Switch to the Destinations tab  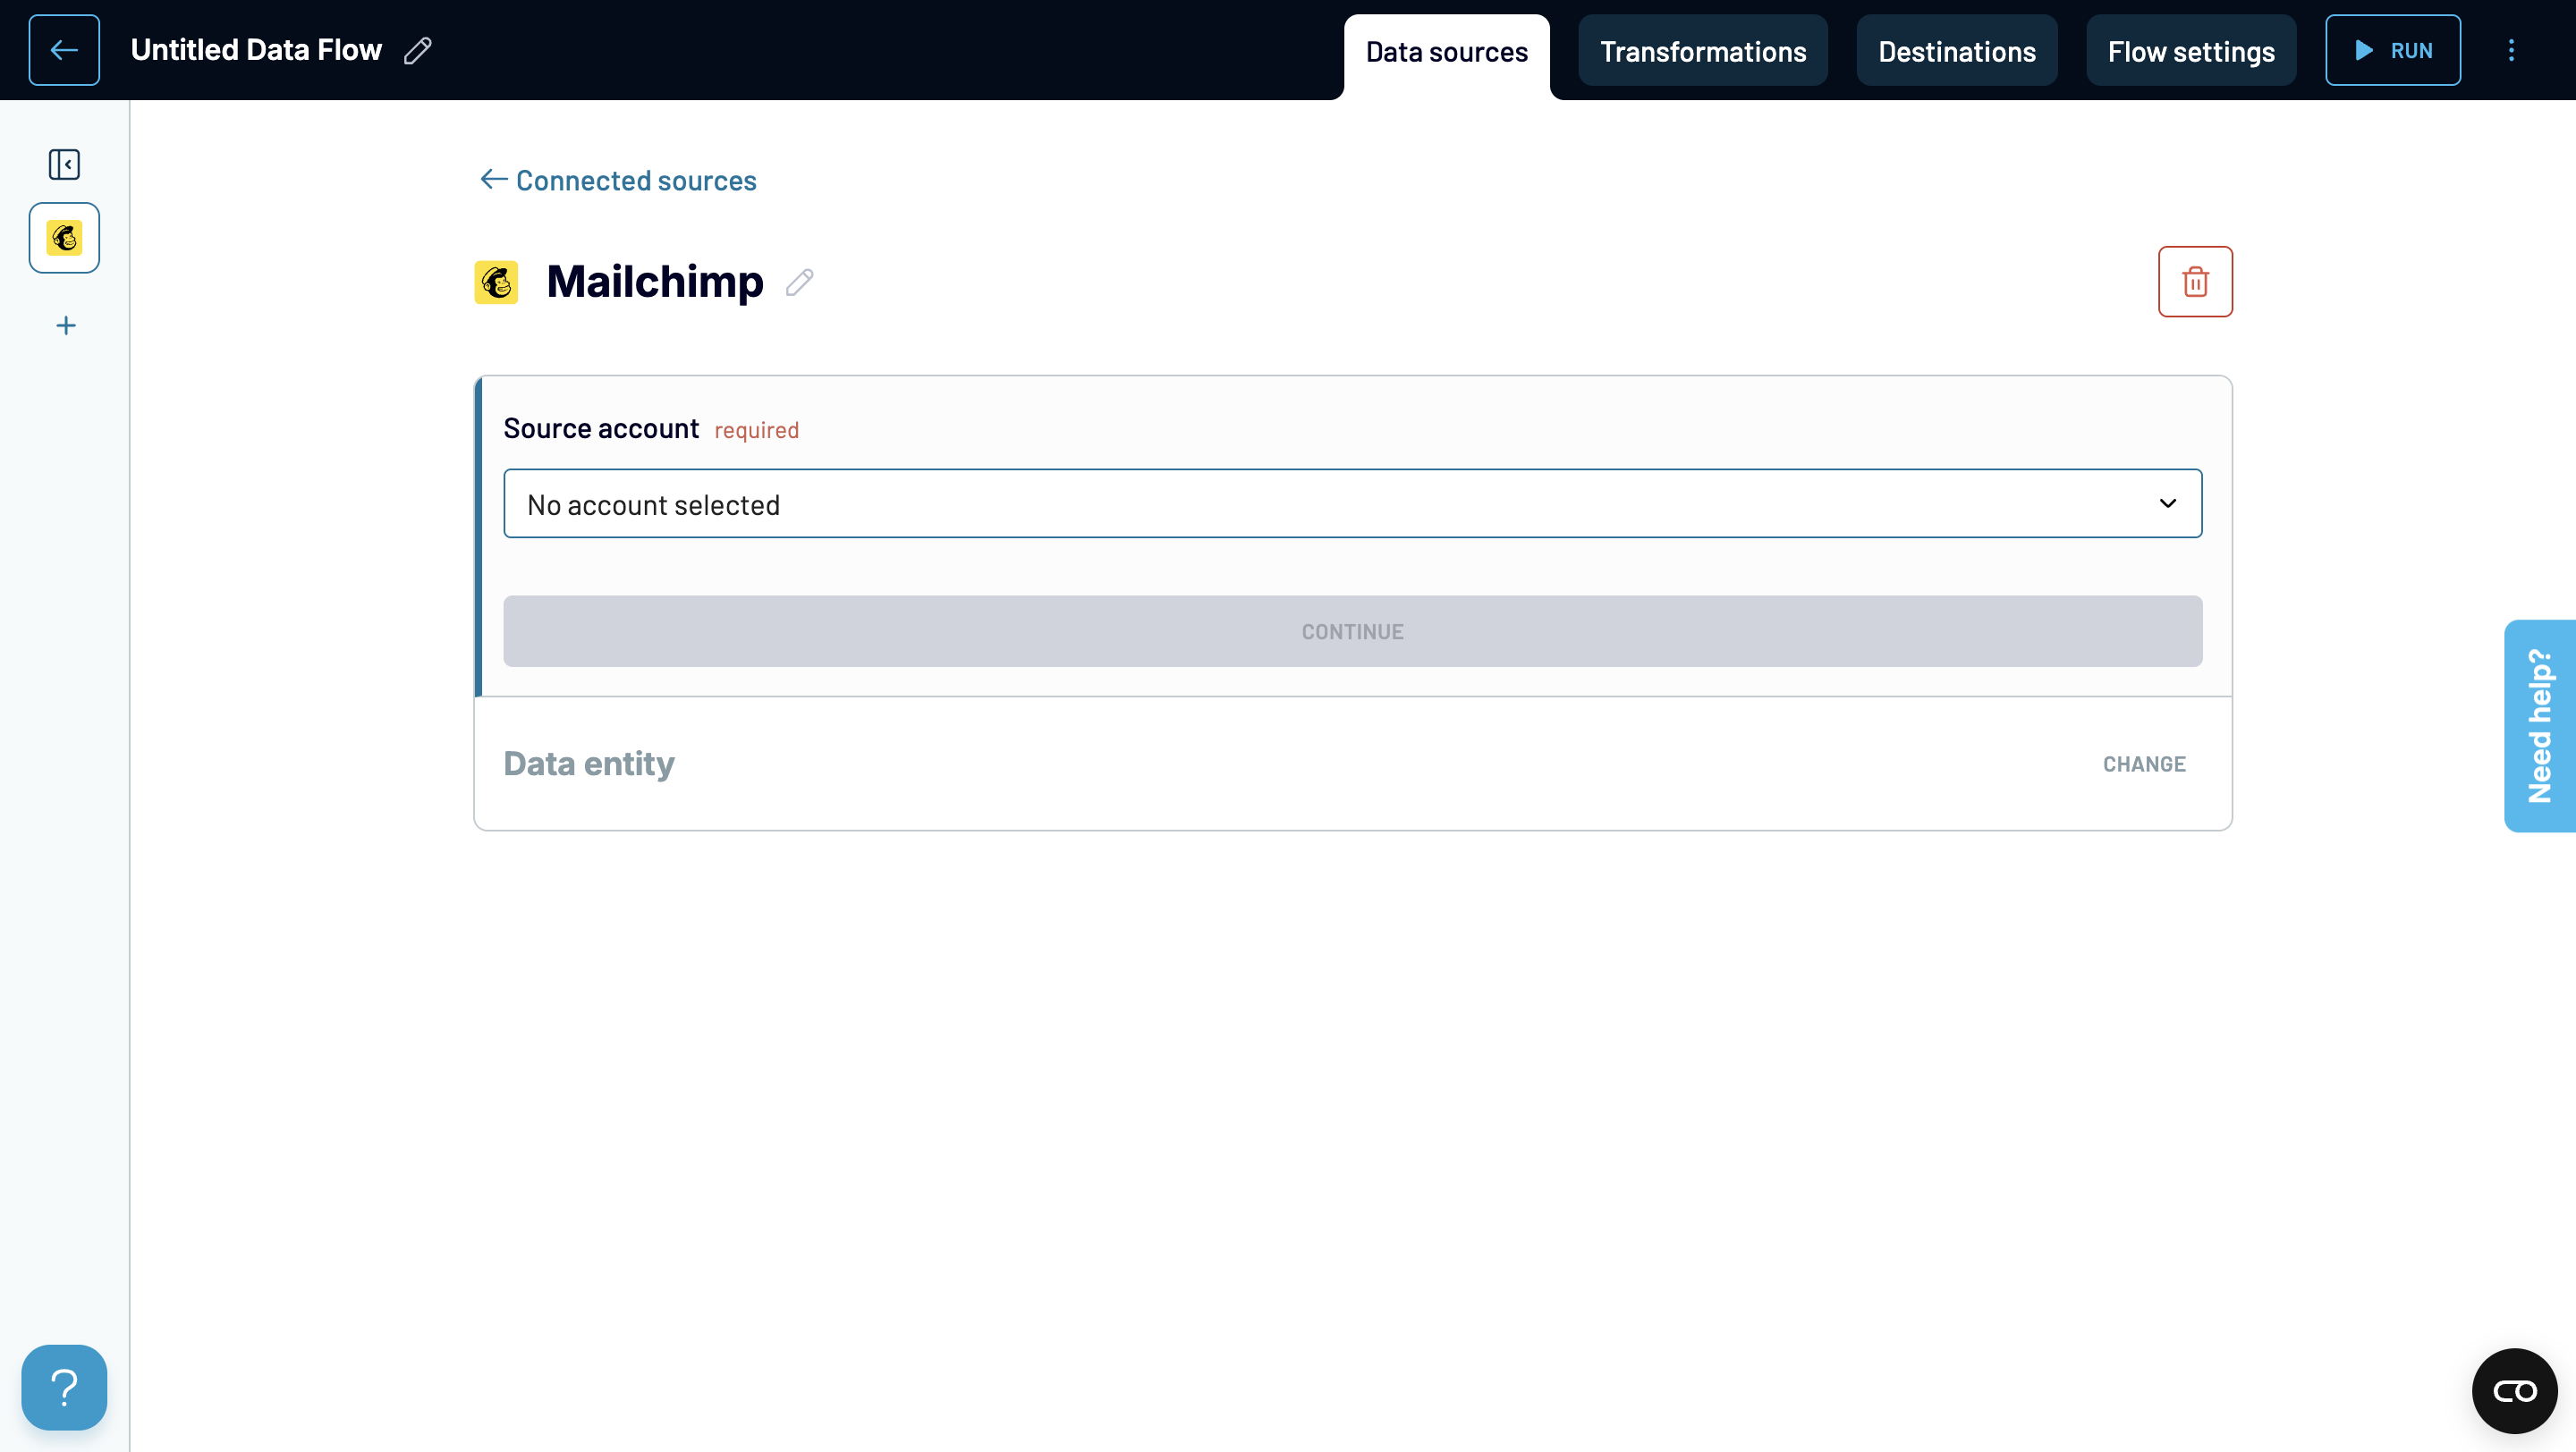[x=1956, y=51]
